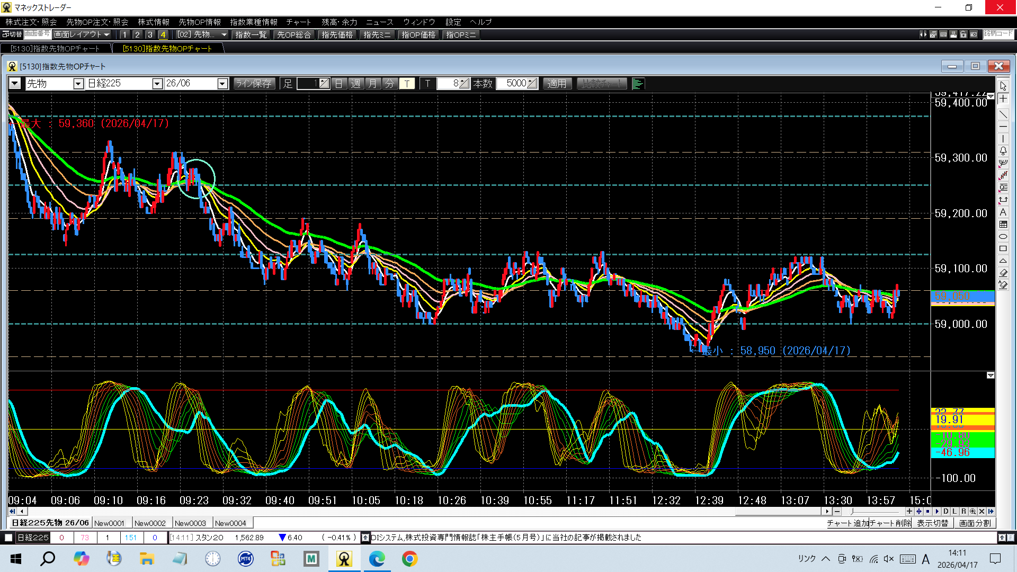Click the 適用 apply button
The width and height of the screenshot is (1017, 572).
[557, 84]
